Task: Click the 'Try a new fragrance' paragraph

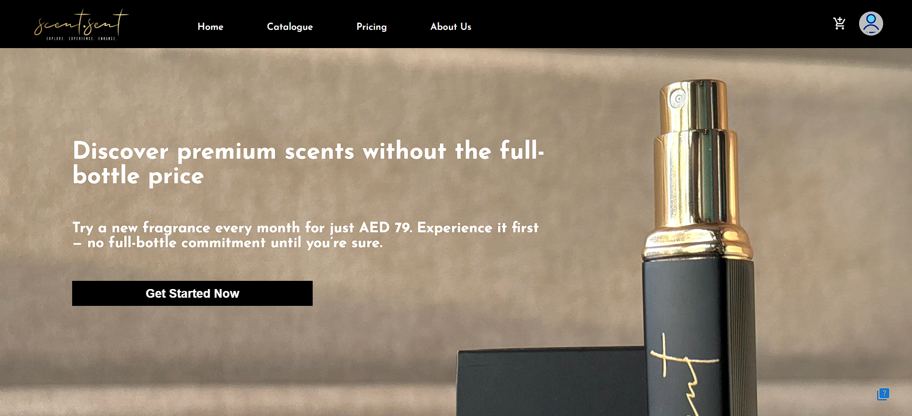Action: 305,235
